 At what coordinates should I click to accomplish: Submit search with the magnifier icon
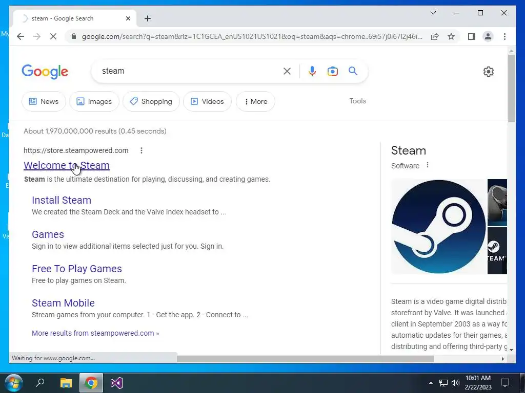tap(353, 71)
